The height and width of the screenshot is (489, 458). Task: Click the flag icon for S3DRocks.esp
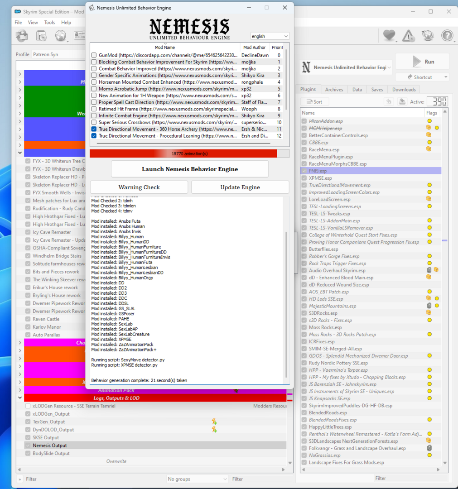click(x=429, y=312)
